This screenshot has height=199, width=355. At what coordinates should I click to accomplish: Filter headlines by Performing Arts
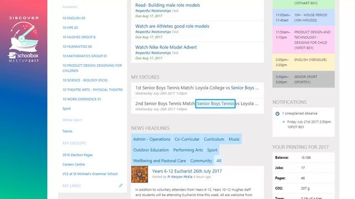(188, 150)
